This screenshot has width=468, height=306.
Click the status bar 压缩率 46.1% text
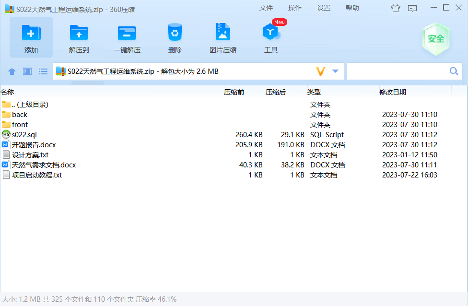(x=156, y=299)
